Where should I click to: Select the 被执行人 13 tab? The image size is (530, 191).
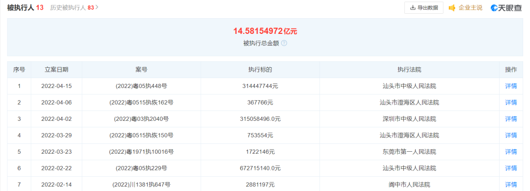tap(26, 7)
